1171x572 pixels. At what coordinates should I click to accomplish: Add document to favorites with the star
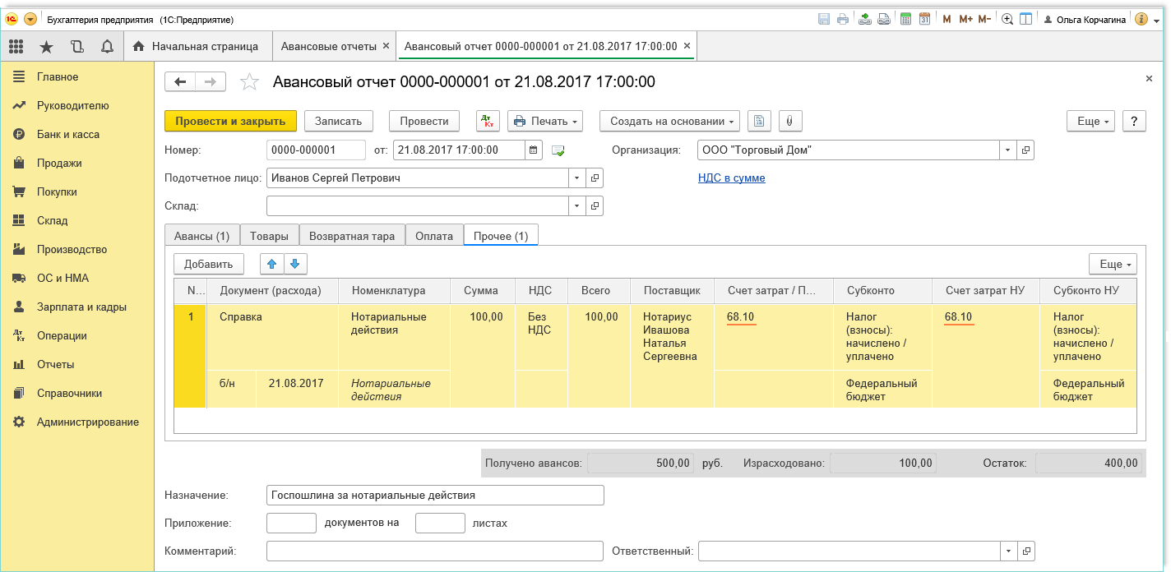[x=249, y=81]
